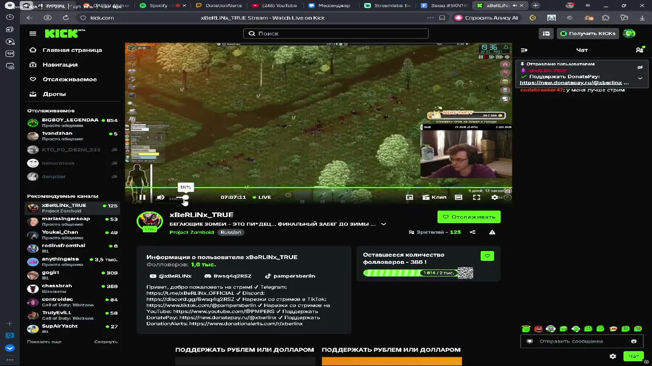Switch to the DonationAlerts browser tab
This screenshot has width=652, height=366.
coord(221,6)
